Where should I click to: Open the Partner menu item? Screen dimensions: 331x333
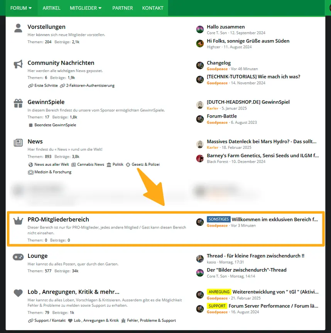[x=122, y=8]
